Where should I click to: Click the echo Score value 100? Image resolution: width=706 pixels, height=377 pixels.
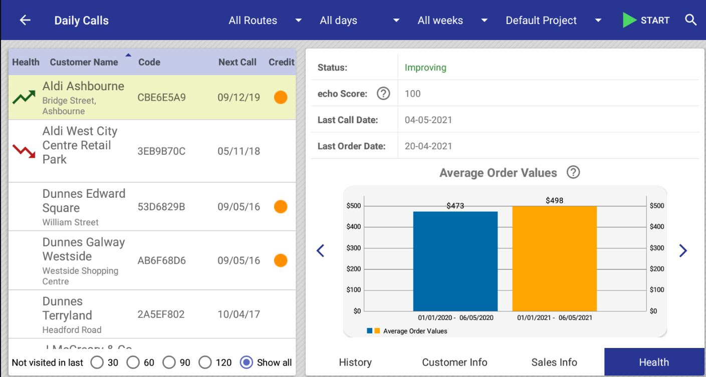click(x=412, y=94)
